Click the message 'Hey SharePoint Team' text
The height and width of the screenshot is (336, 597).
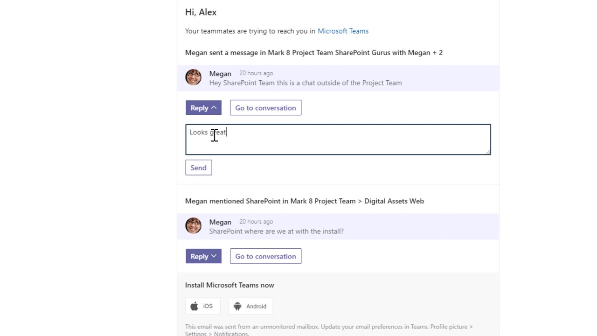coord(305,83)
